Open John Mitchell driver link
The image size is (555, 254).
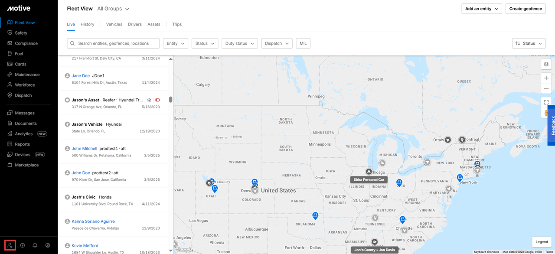[x=84, y=148]
